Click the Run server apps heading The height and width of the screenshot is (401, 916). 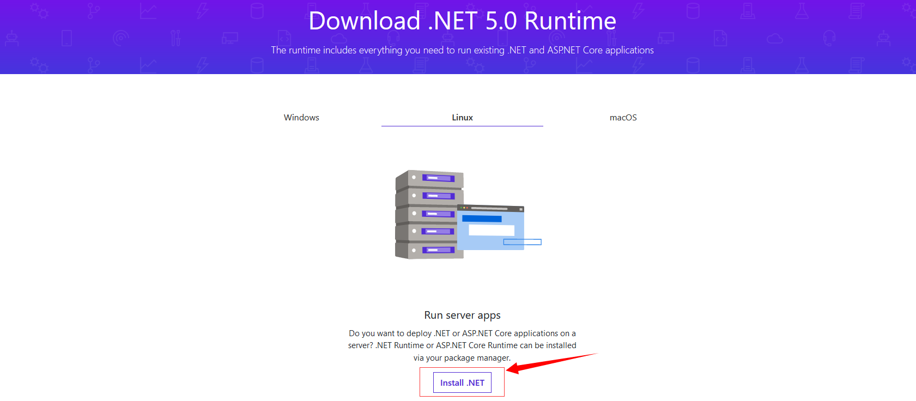point(462,315)
